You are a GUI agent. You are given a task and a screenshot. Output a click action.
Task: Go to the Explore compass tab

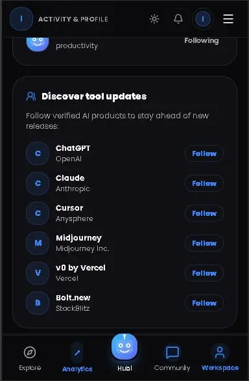click(x=30, y=359)
